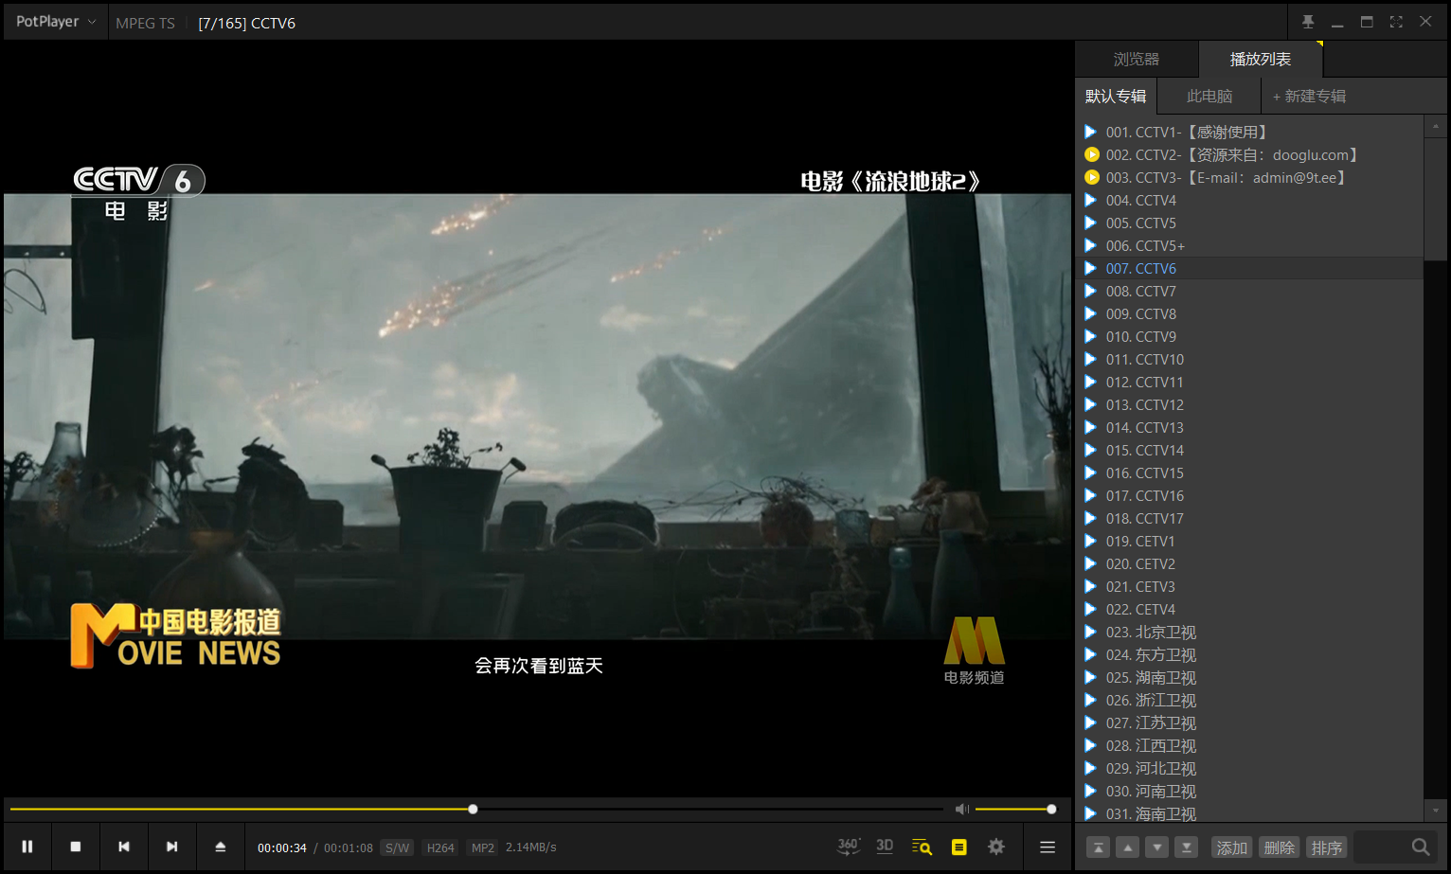Stop the playback
The image size is (1451, 874).
pyautogui.click(x=76, y=847)
